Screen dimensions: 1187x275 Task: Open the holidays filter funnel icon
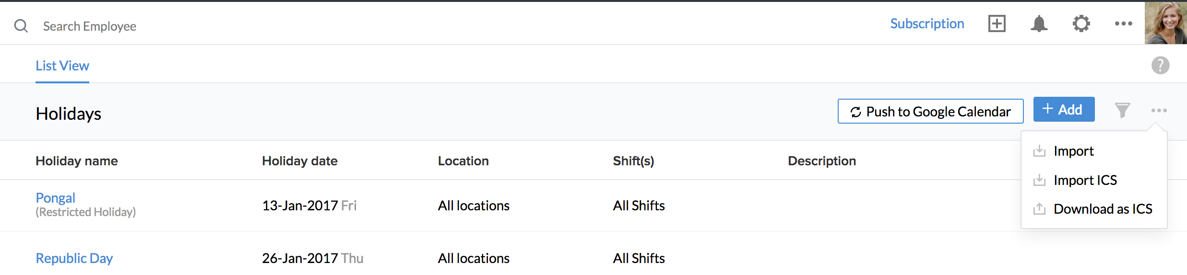click(1122, 110)
